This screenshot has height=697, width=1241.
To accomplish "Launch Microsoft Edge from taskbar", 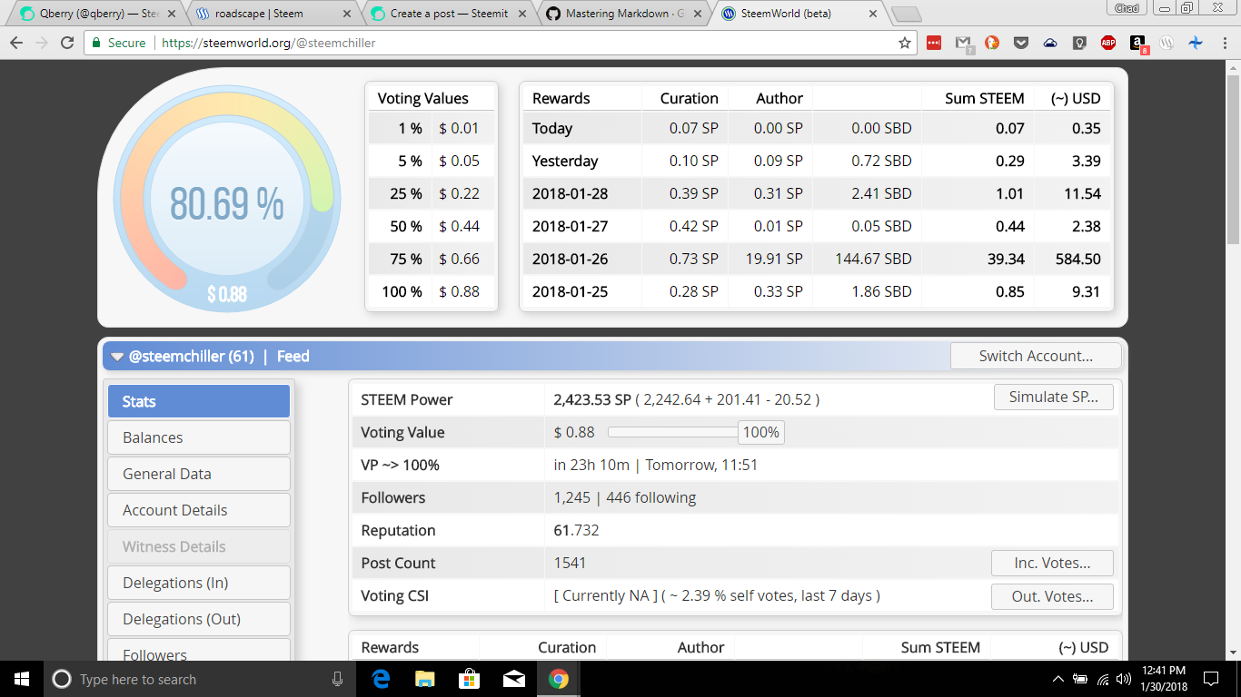I will [381, 679].
